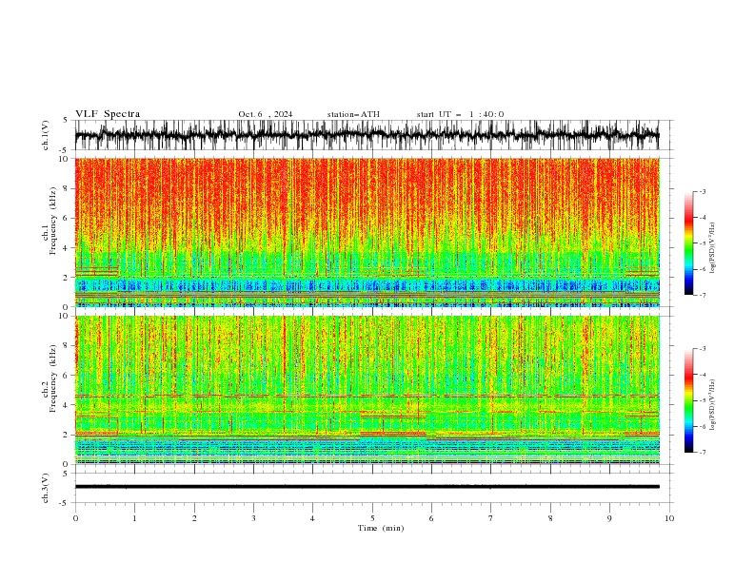Click the time axis tick label "1"
The height and width of the screenshot is (582, 754).
point(134,518)
